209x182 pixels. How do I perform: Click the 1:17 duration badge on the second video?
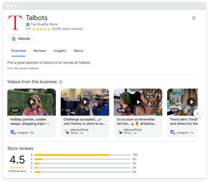(x=68, y=110)
